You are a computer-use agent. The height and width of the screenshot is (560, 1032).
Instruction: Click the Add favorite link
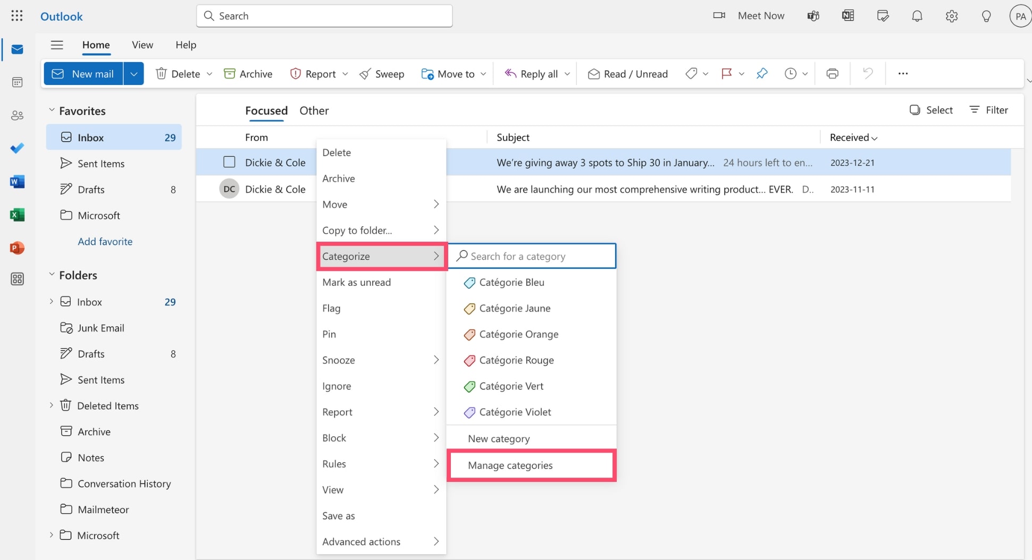click(x=105, y=241)
